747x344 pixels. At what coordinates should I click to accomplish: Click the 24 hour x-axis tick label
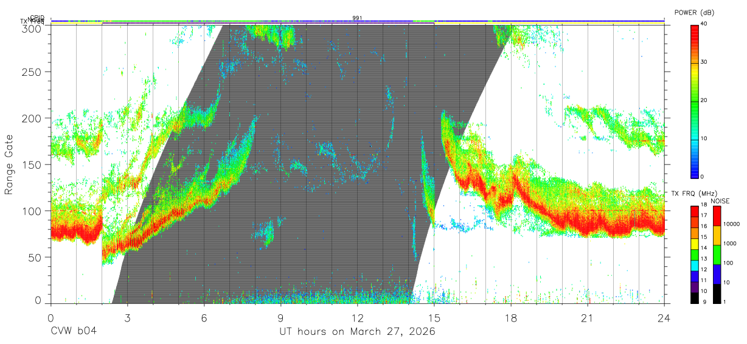(x=664, y=317)
